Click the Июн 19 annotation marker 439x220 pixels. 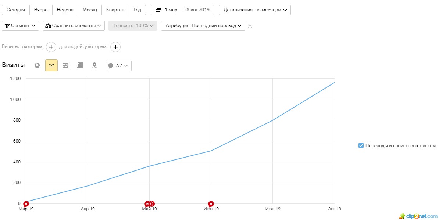click(x=211, y=204)
